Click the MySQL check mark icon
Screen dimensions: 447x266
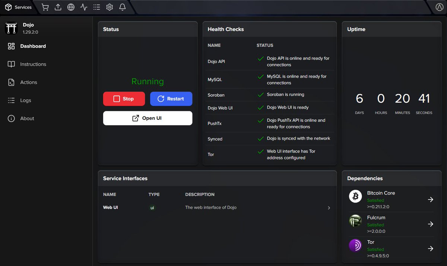(x=261, y=76)
